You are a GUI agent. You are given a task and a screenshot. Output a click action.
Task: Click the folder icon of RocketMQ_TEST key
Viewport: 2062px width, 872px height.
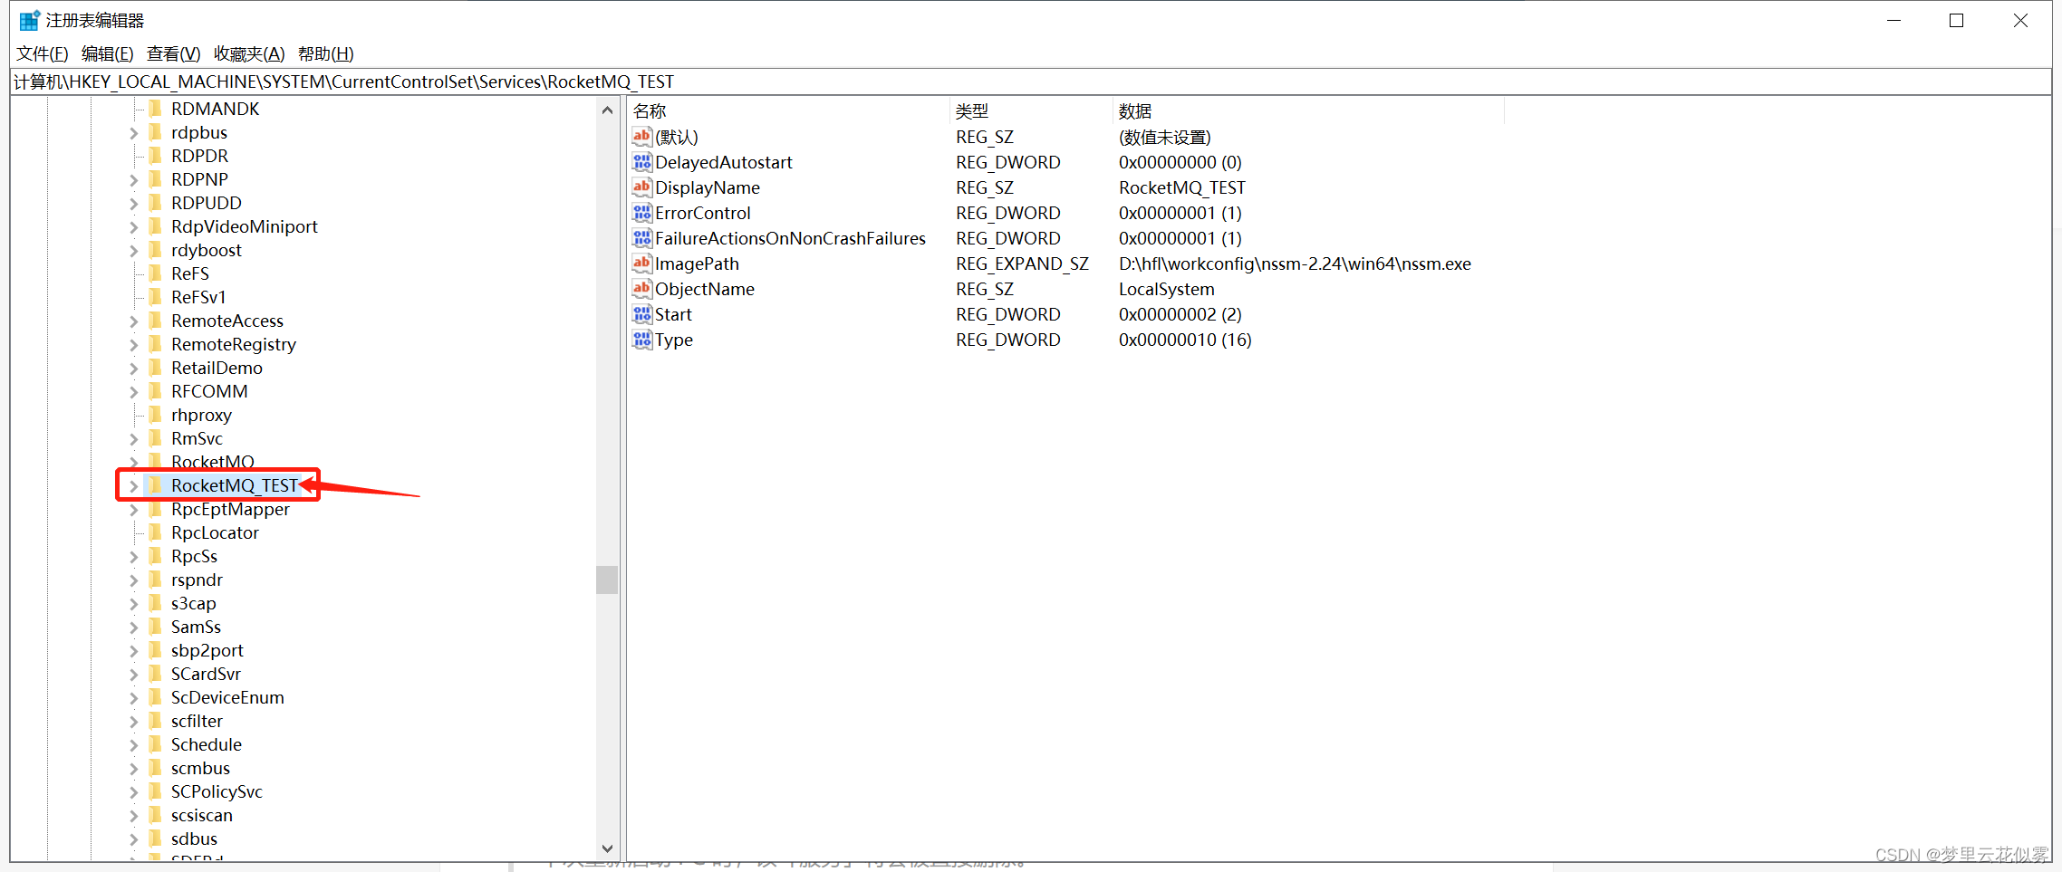point(155,485)
